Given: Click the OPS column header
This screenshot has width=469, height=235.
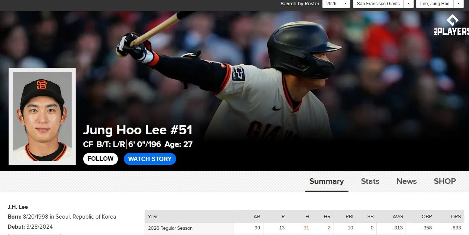Looking at the screenshot, I should pos(455,216).
